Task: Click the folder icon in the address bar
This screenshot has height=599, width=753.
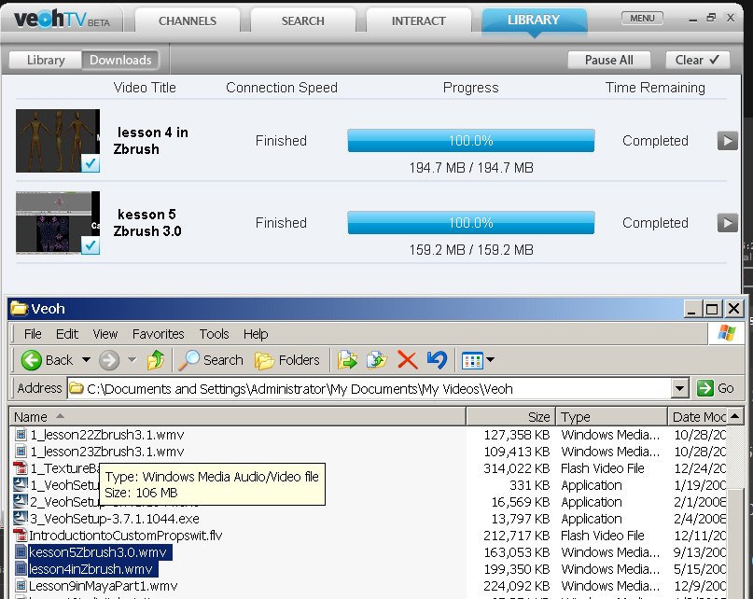Action: click(76, 388)
